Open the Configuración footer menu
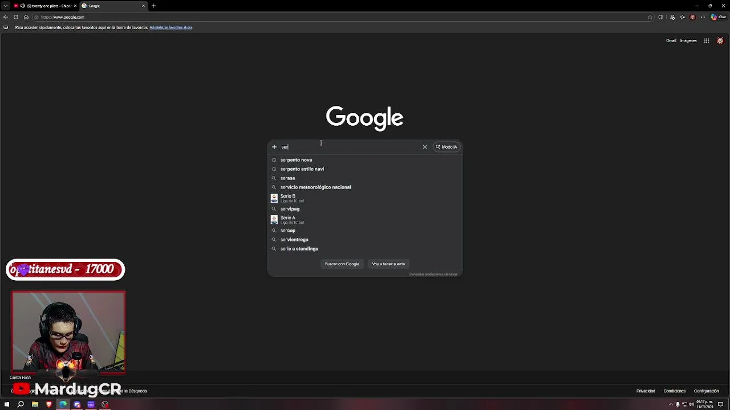The width and height of the screenshot is (730, 410). point(706,391)
